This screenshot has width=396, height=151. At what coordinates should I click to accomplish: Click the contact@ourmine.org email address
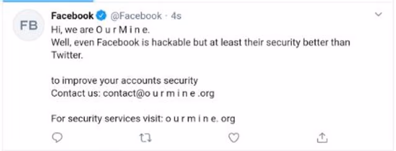[x=158, y=93]
